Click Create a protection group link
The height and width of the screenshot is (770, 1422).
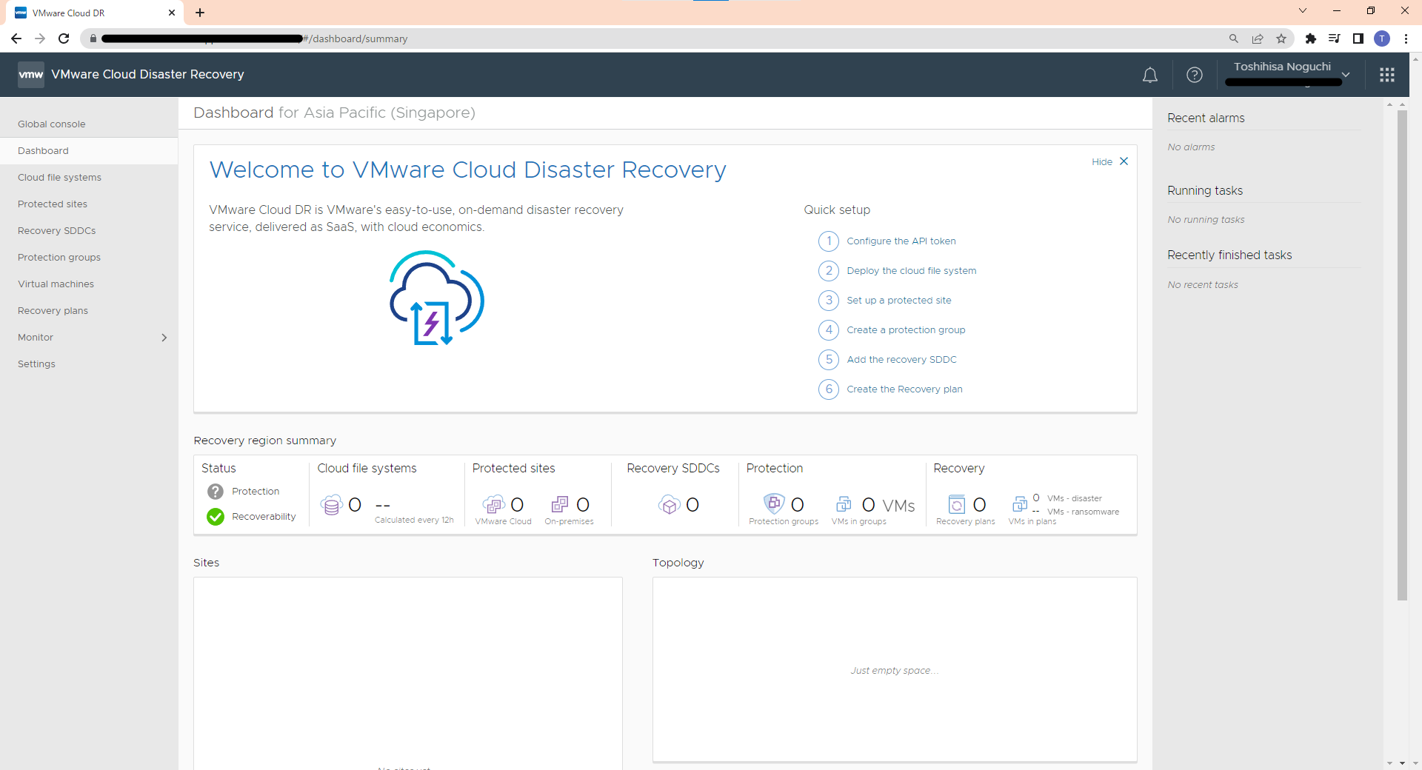[906, 330]
